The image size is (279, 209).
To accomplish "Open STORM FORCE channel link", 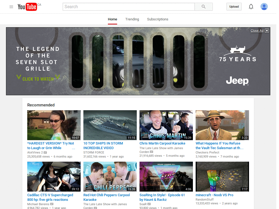I will pyautogui.click(x=94, y=152).
